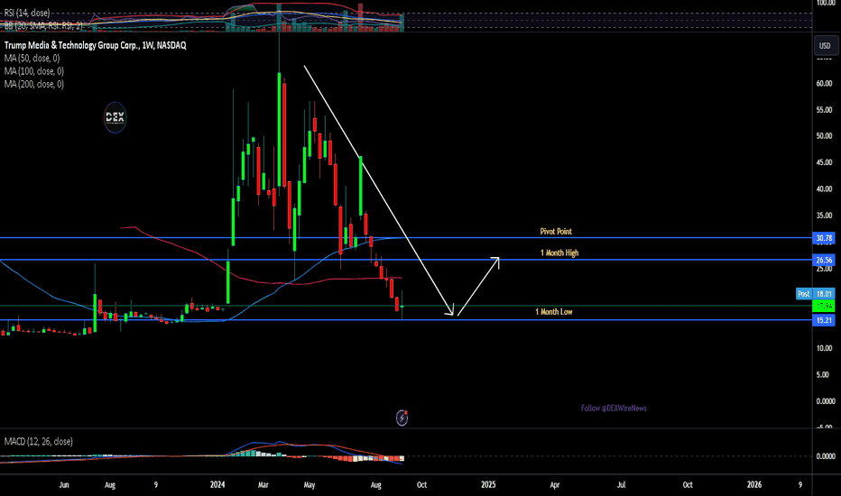Click the 30.78 price label
The width and height of the screenshot is (841, 496).
(824, 237)
